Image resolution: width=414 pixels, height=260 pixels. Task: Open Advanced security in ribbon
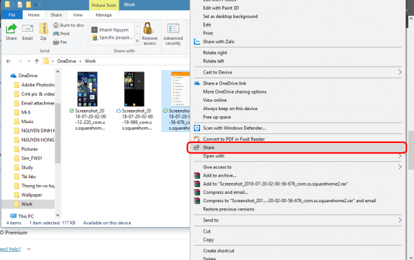173,34
